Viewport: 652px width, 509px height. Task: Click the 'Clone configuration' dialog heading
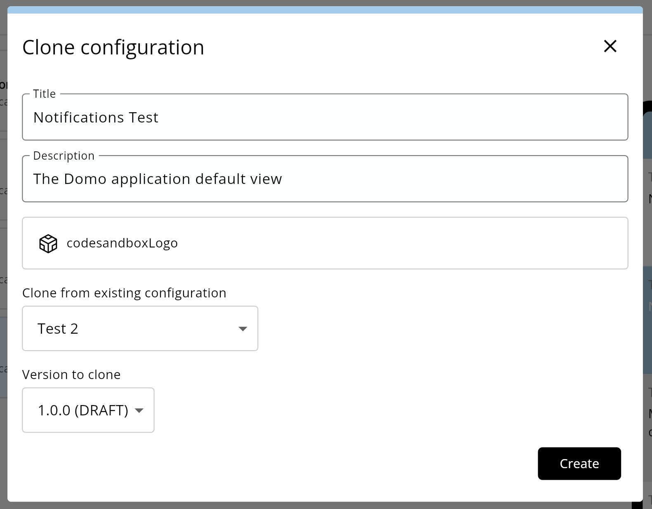point(113,47)
